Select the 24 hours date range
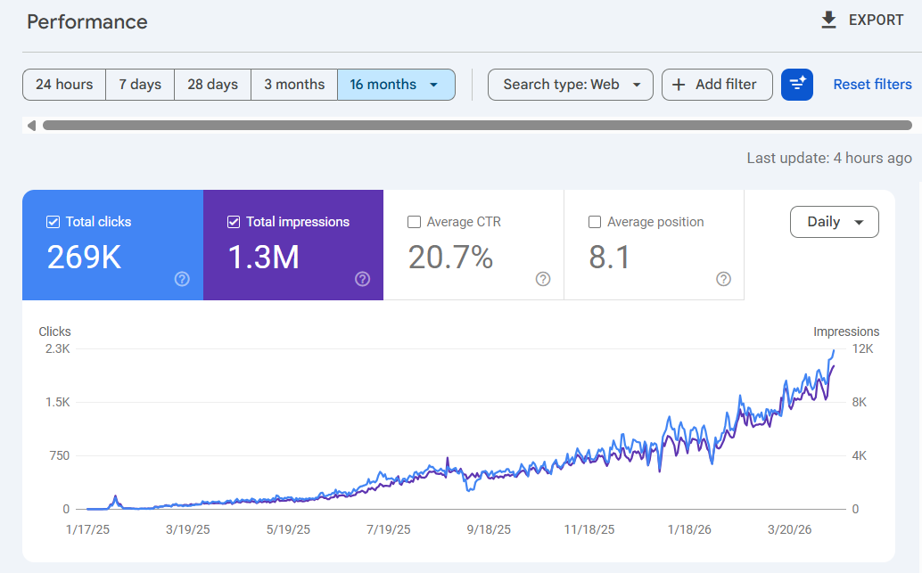Image resolution: width=922 pixels, height=573 pixels. click(x=64, y=85)
